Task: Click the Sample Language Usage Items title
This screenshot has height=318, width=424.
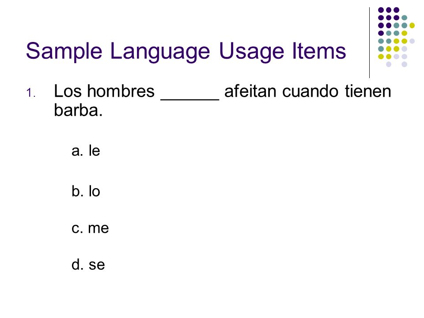Action: pos(186,51)
